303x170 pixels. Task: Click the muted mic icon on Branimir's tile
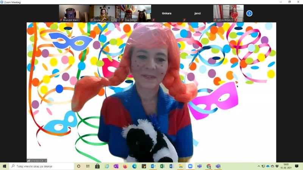click(61, 20)
